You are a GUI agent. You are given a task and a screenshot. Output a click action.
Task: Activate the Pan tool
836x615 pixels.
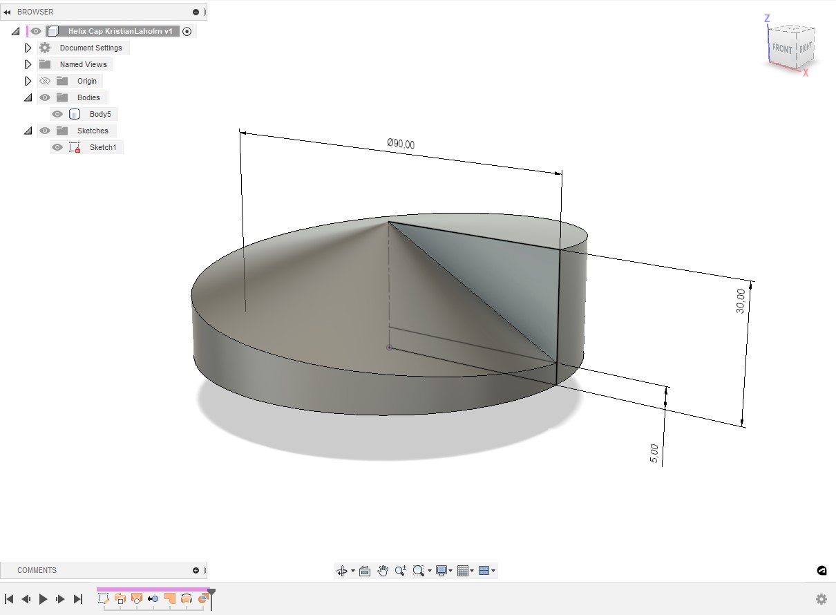(383, 570)
